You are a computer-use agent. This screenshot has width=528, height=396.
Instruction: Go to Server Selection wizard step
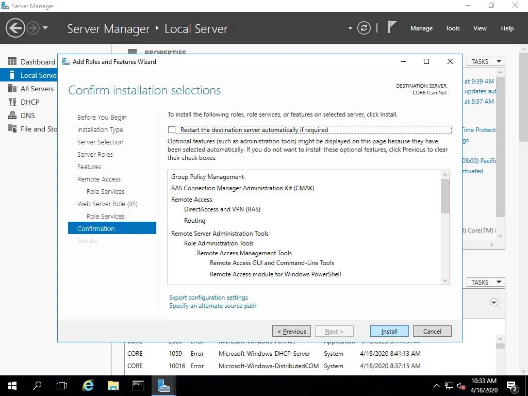(101, 142)
